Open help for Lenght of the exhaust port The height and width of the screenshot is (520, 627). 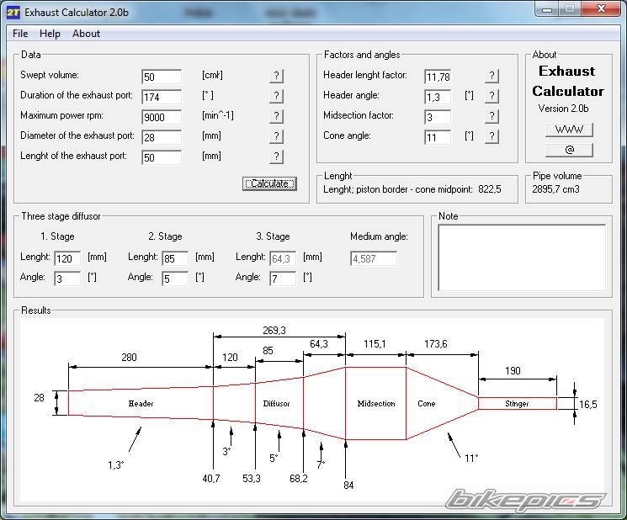[276, 157]
